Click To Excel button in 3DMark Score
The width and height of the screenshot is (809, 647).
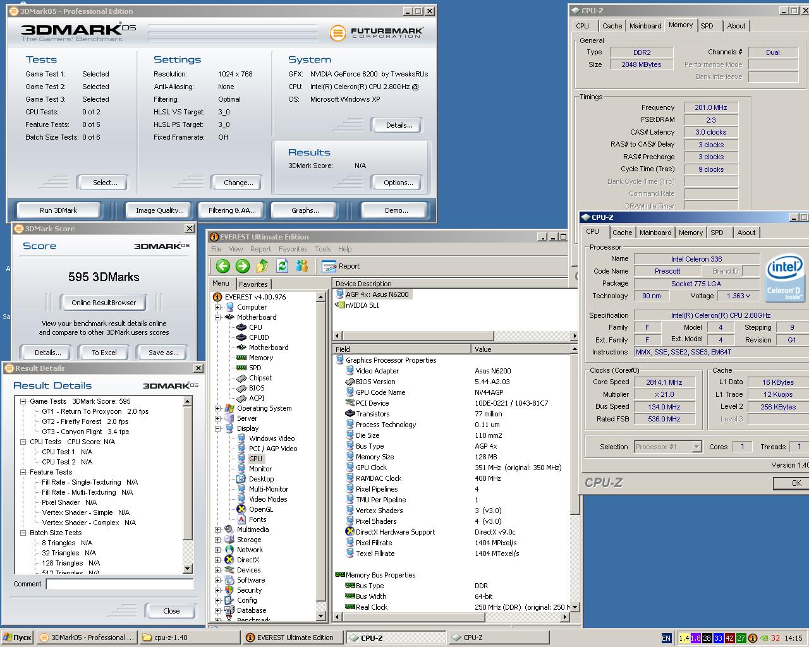(x=104, y=353)
